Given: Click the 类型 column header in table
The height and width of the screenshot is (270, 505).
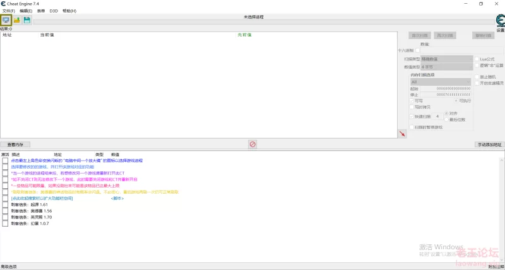Looking at the screenshot, I should [x=99, y=154].
